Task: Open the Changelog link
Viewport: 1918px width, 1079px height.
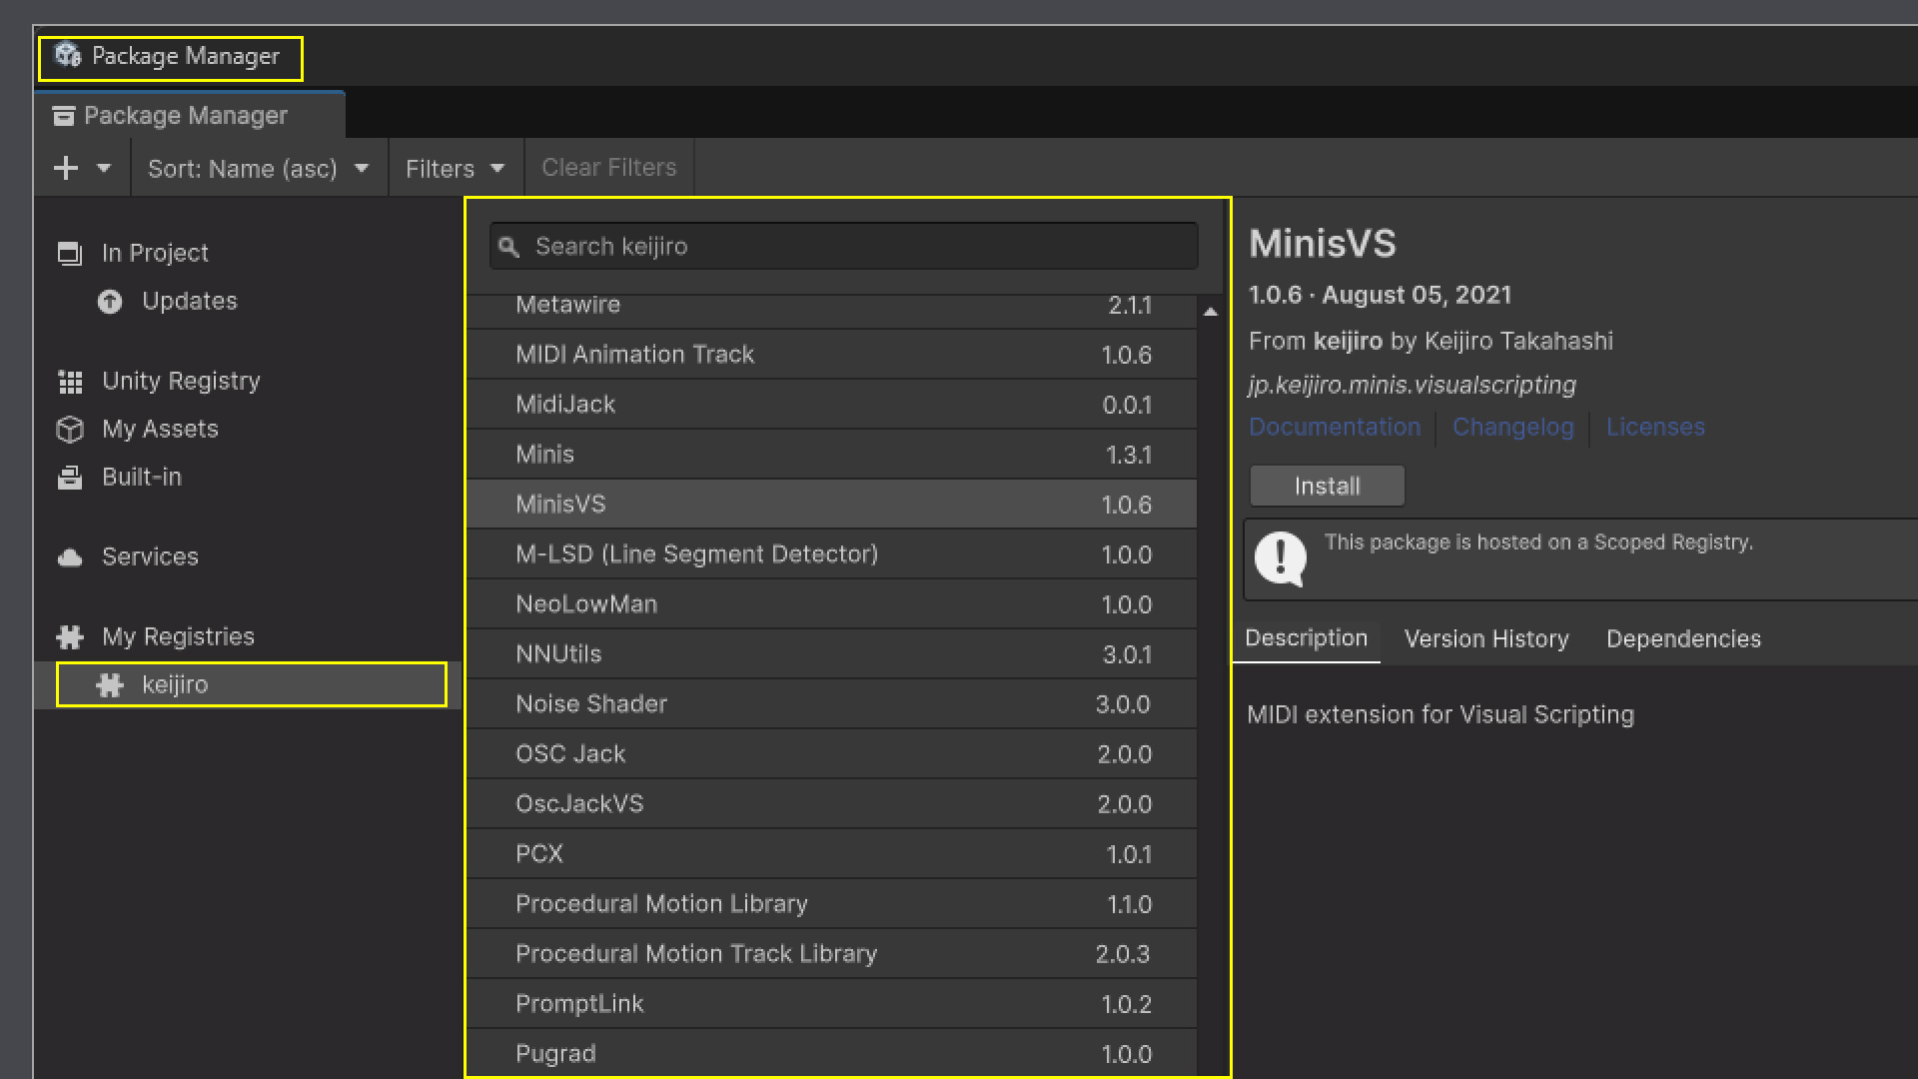Action: pyautogui.click(x=1512, y=428)
